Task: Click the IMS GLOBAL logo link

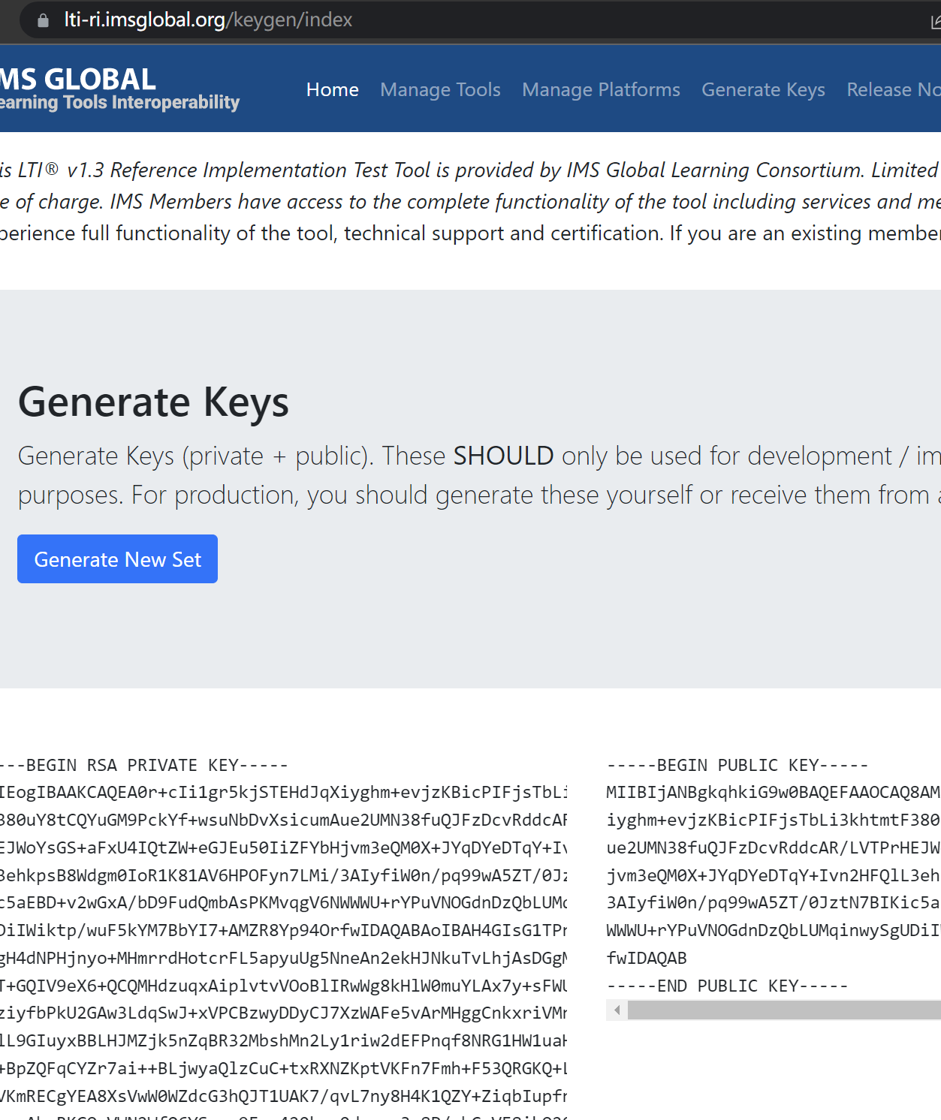Action: coord(77,78)
